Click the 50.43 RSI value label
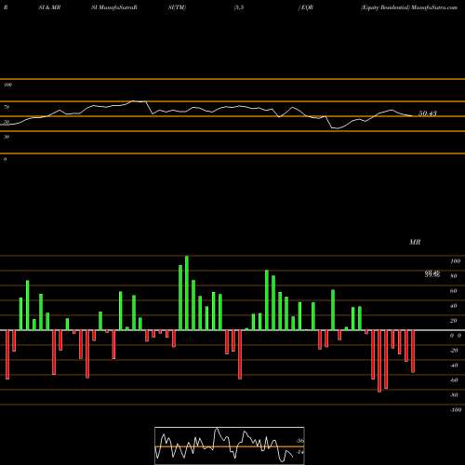The height and width of the screenshot is (465, 465). [x=428, y=113]
